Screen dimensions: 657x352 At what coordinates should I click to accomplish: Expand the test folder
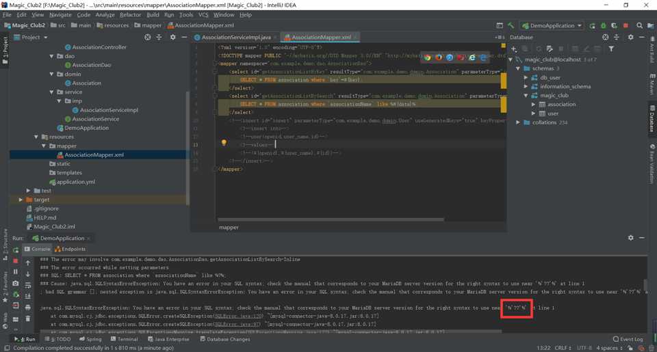tap(29, 191)
